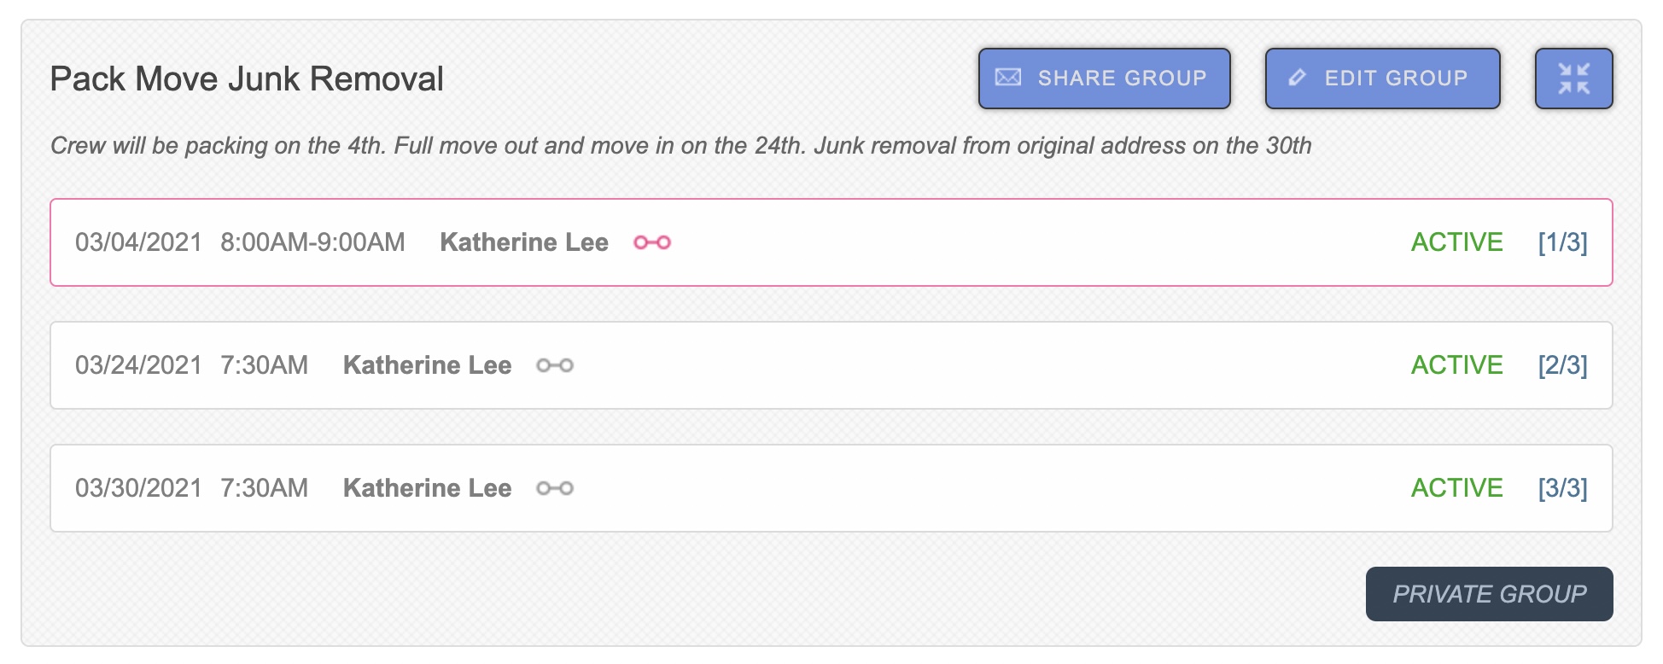Click the pink link icon on 03/04/2021 row

[652, 242]
